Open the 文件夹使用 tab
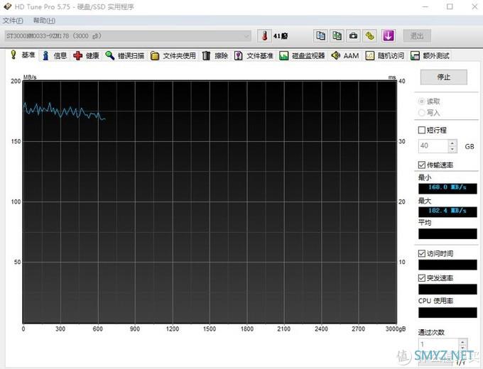 click(173, 55)
